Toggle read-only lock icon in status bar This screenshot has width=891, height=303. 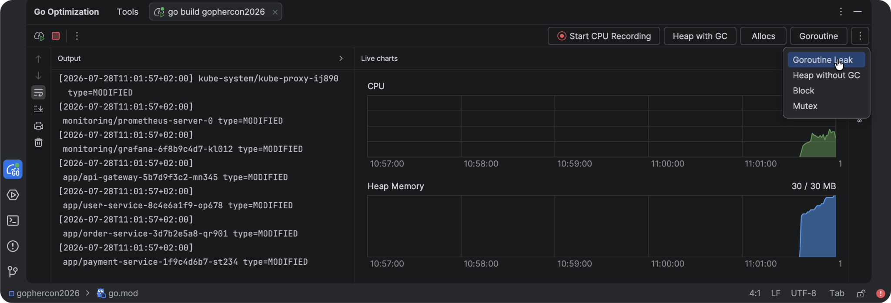(x=861, y=293)
